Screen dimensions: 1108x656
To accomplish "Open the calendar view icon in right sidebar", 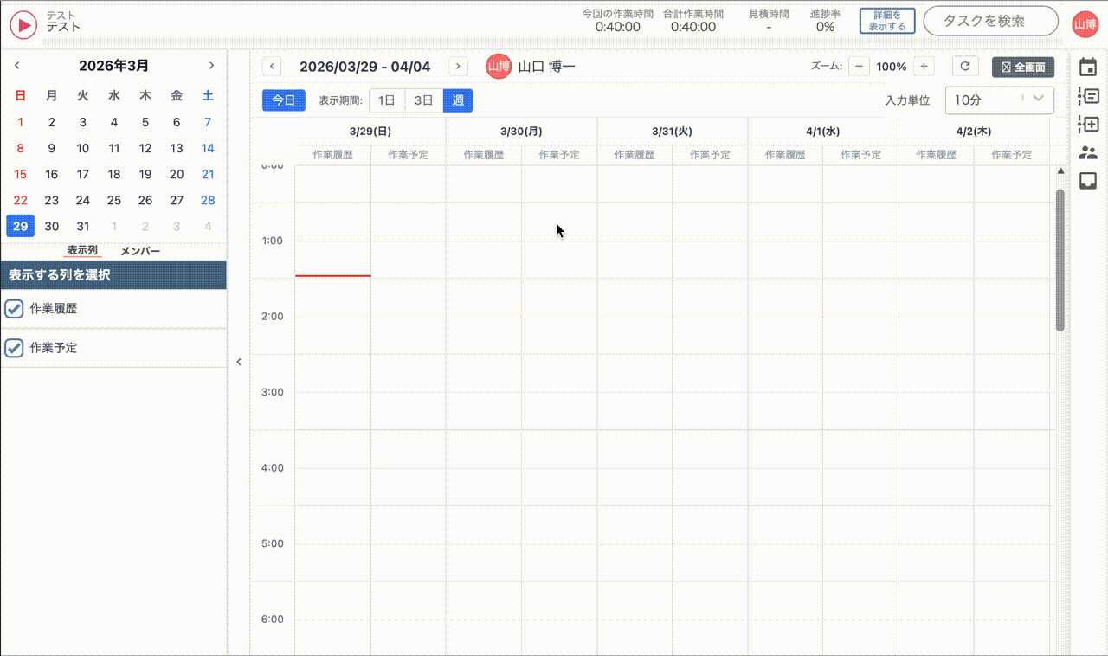I will (1089, 66).
